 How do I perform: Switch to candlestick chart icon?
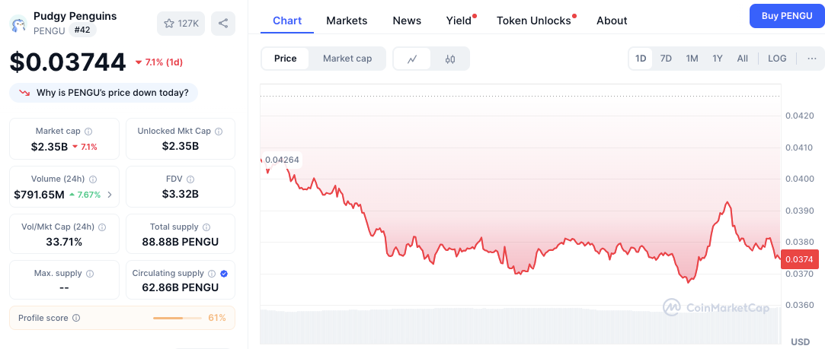point(450,59)
